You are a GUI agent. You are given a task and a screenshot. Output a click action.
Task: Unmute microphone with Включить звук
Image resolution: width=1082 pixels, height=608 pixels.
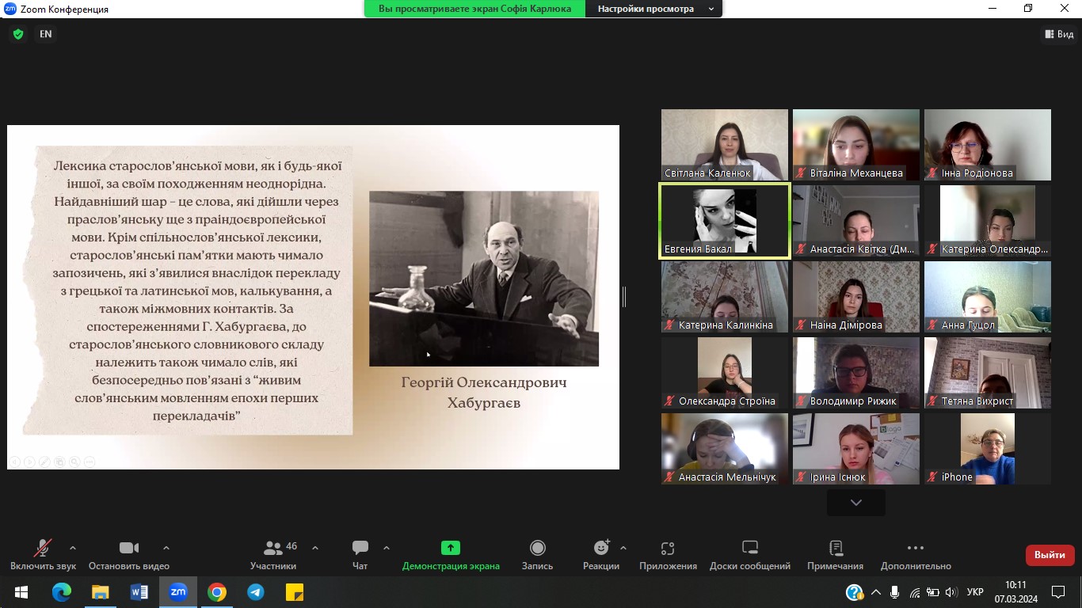point(43,553)
